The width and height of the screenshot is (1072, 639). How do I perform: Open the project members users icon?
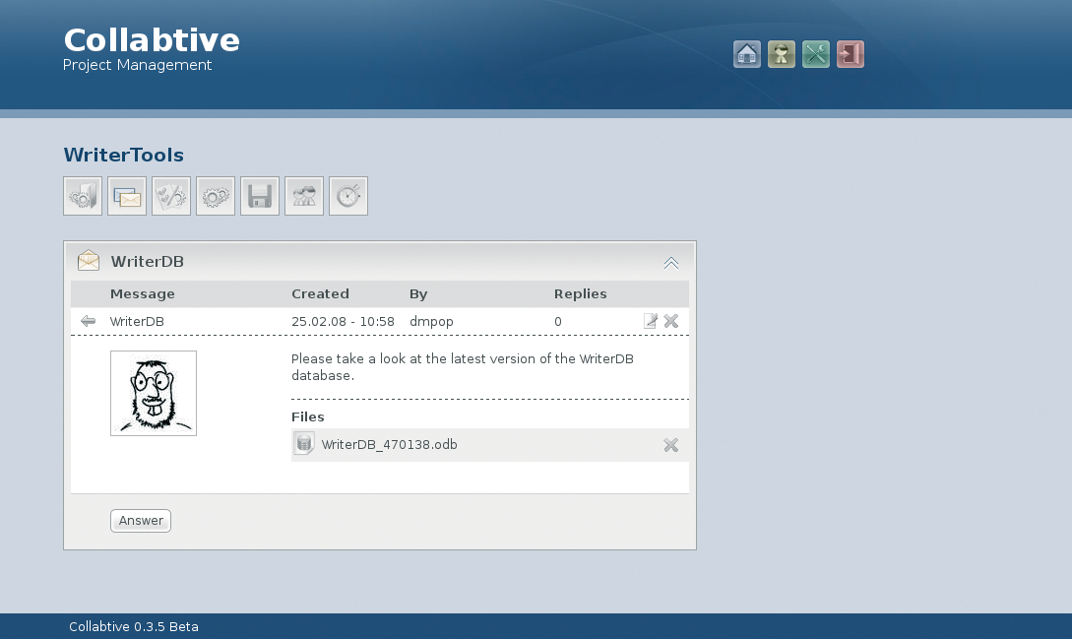coord(304,196)
